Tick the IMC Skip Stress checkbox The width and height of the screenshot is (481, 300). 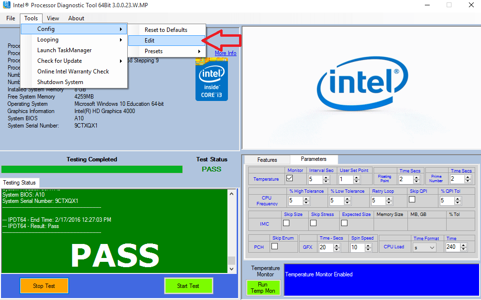[313, 223]
